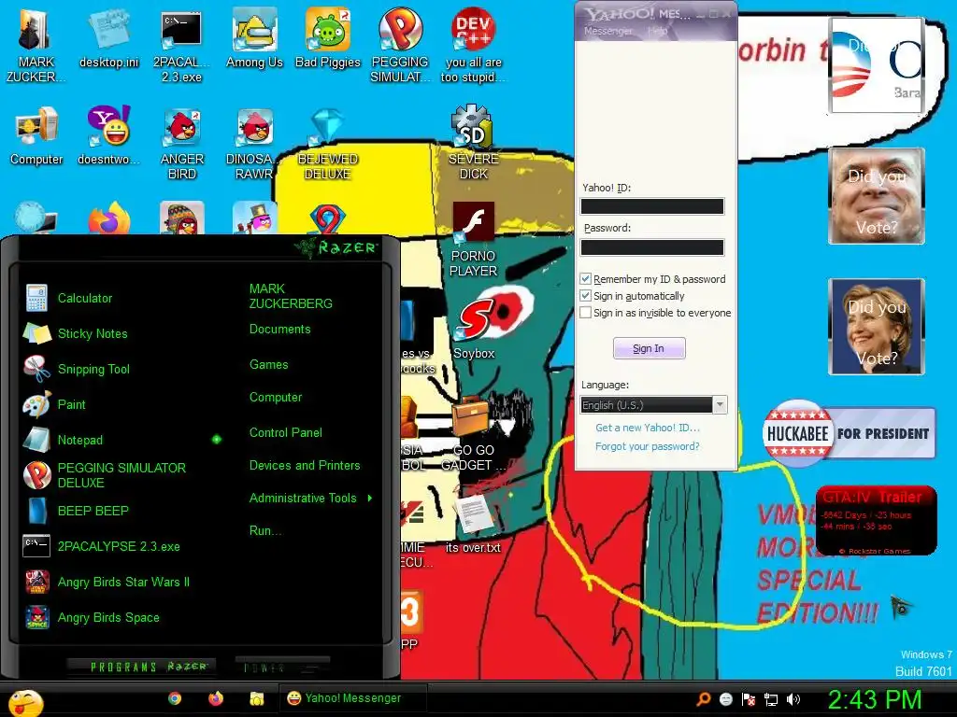957x717 pixels.
Task: Launch PEGGING SIMULATOR DELUXE start menu entry
Action: 105,475
